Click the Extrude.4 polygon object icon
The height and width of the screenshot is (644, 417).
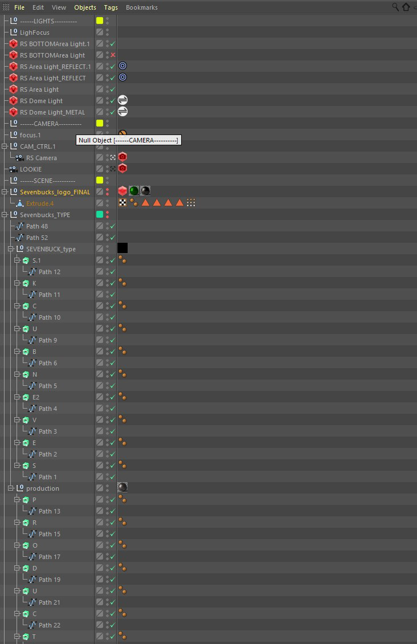click(20, 203)
